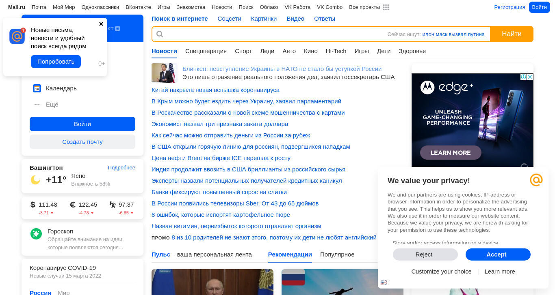Image resolution: width=555 pixels, height=295 pixels.
Task: Click the search magnifier icon
Action: pyautogui.click(x=160, y=34)
